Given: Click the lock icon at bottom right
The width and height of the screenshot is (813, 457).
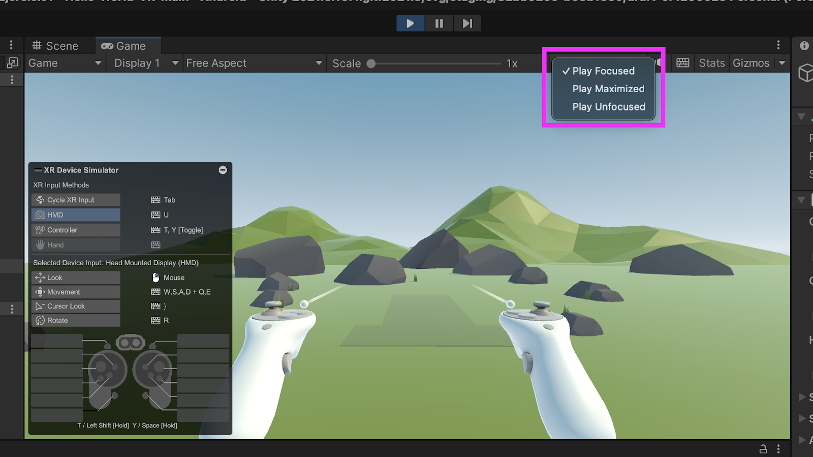Looking at the screenshot, I should [x=763, y=449].
